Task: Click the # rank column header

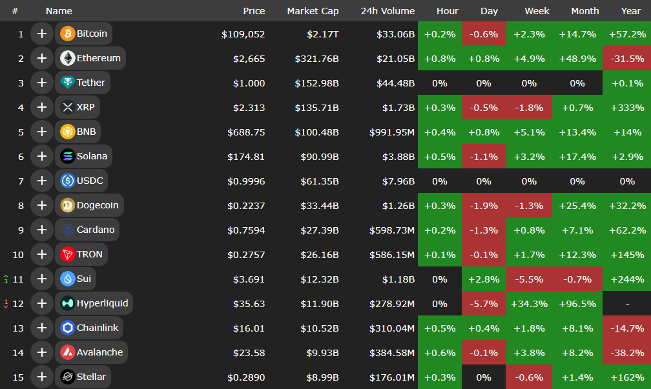Action: 15,11
